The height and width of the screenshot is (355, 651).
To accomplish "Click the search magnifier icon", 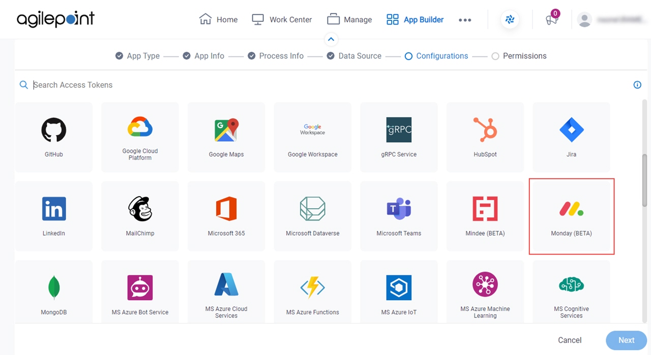I will [x=23, y=85].
